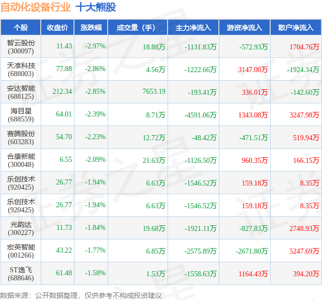
Task: Click the 光韵达 (300227) stock name
Action: (x=21, y=228)
